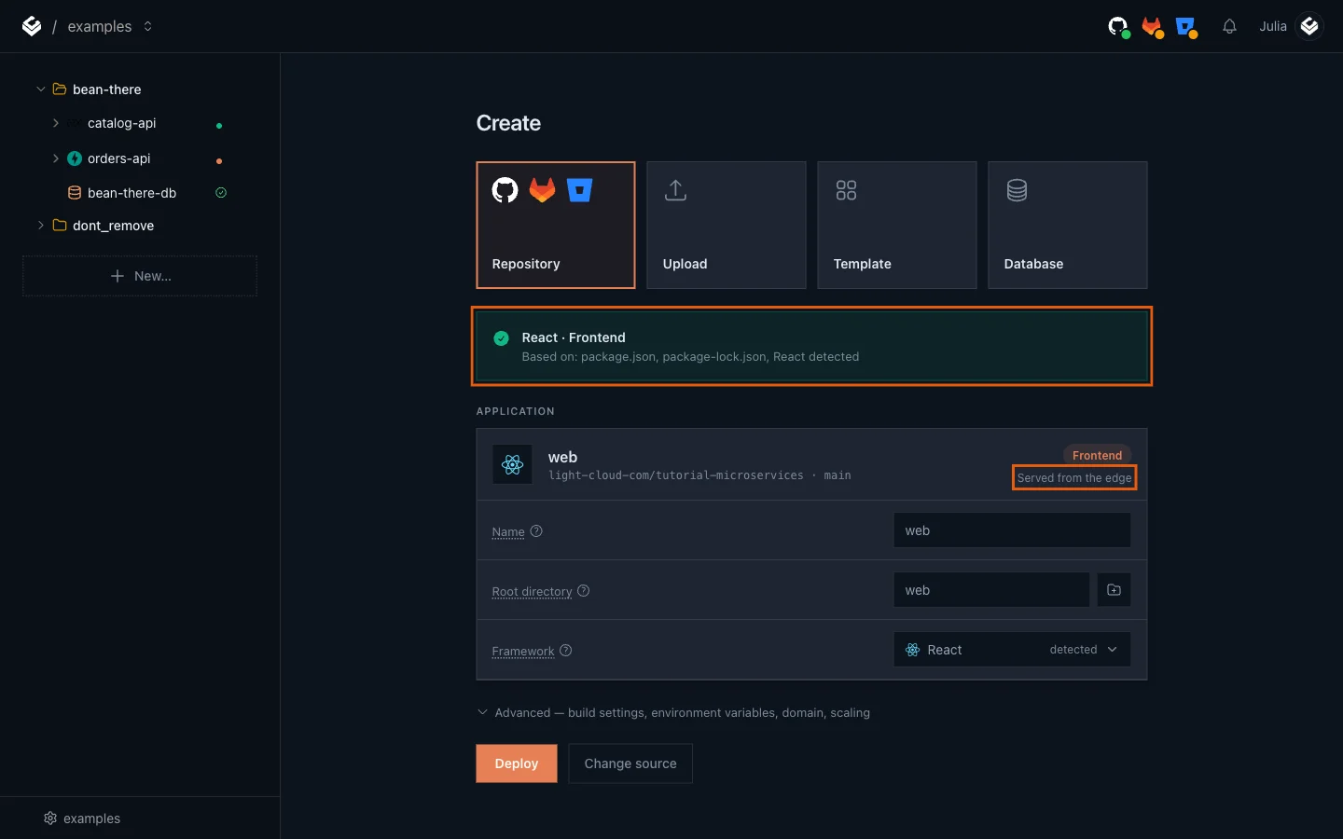Click the web application title

tap(562, 457)
